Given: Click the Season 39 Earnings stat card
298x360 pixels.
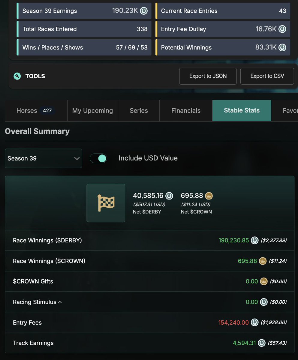Looking at the screenshot, I should (x=84, y=11).
